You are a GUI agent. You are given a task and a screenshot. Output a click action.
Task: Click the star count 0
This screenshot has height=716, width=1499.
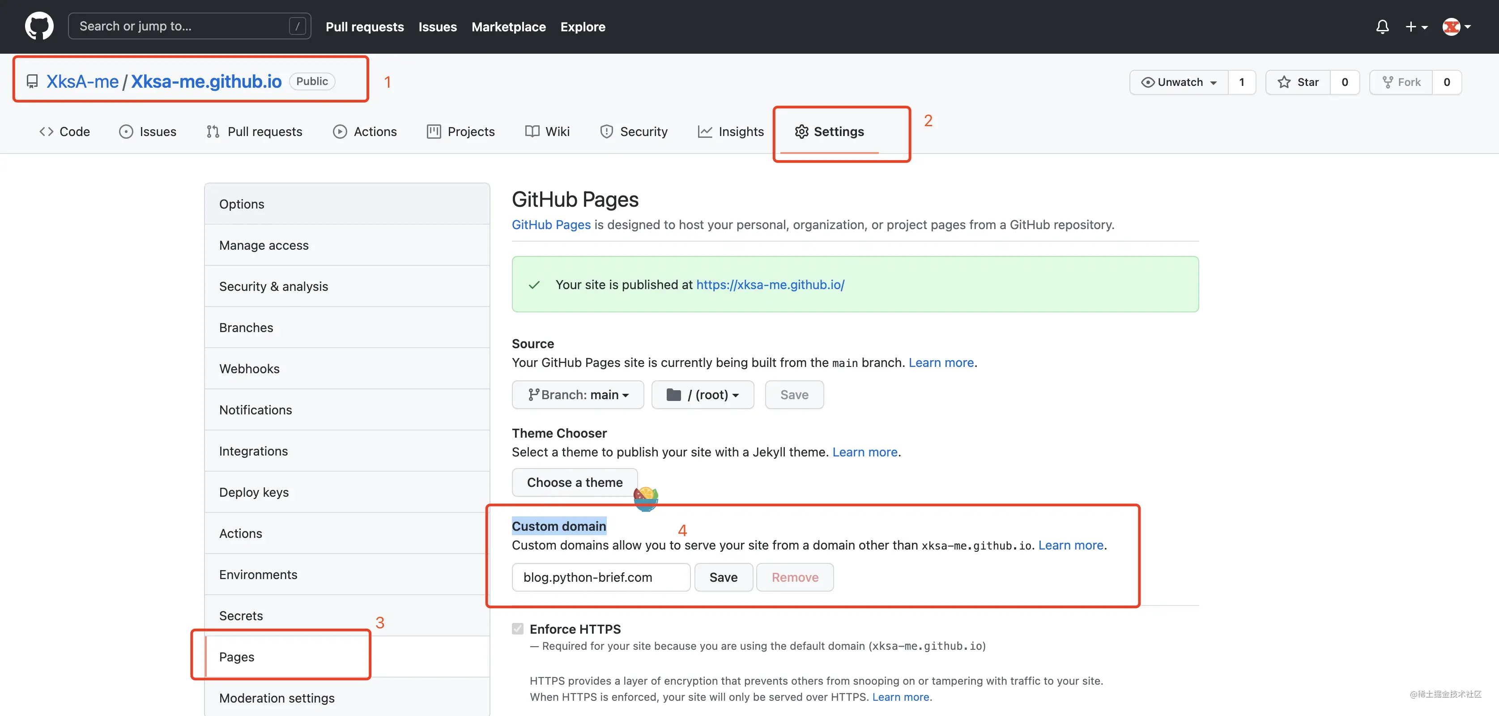1345,82
